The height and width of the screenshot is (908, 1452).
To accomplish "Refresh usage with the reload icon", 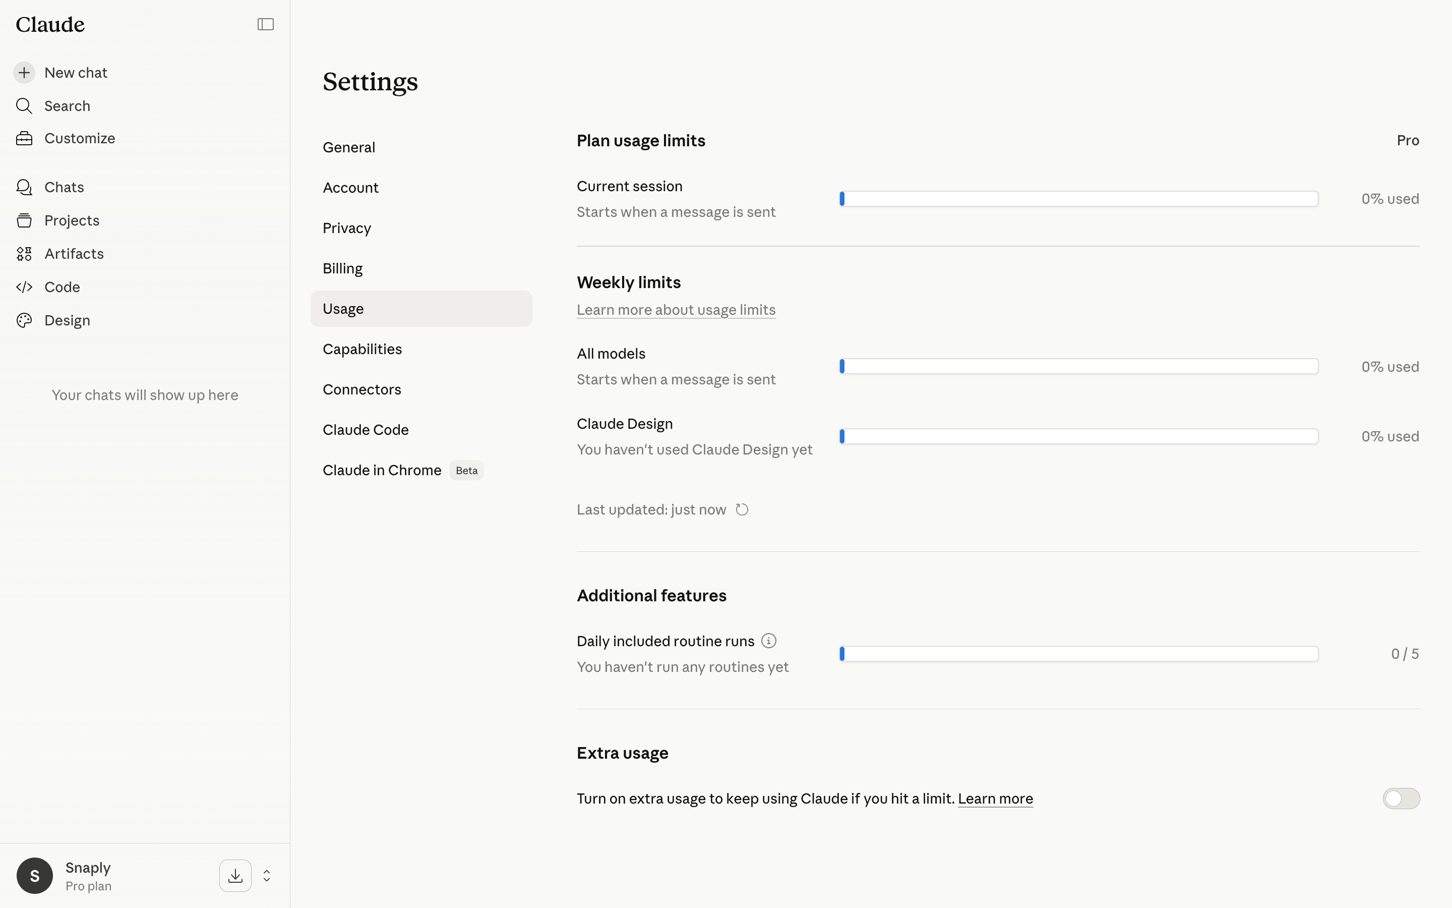I will tap(742, 510).
